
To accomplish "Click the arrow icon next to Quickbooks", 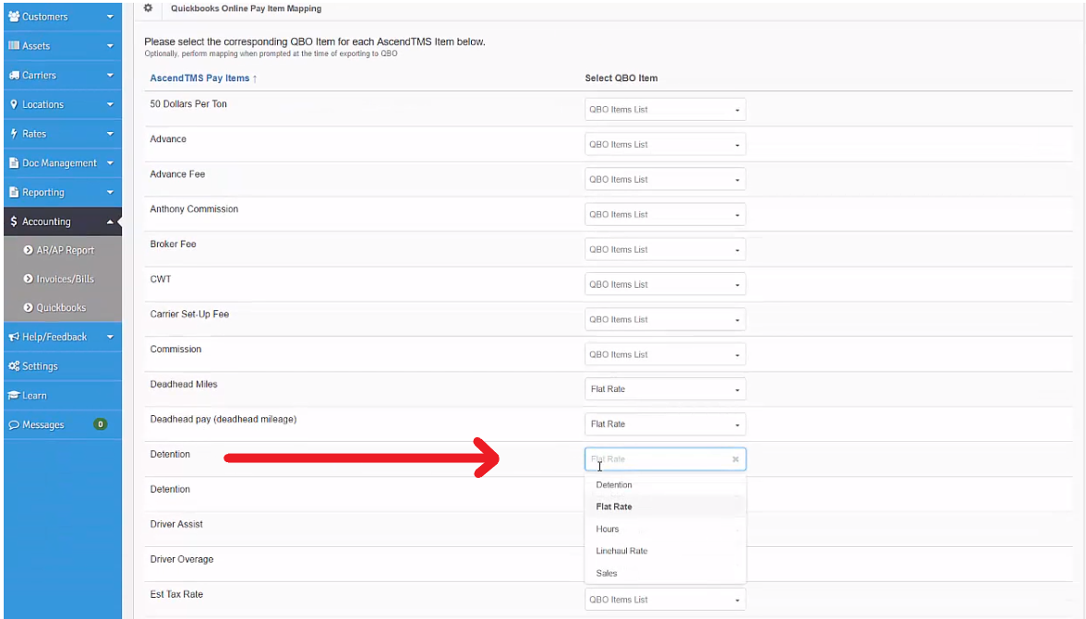I will pyautogui.click(x=29, y=308).
